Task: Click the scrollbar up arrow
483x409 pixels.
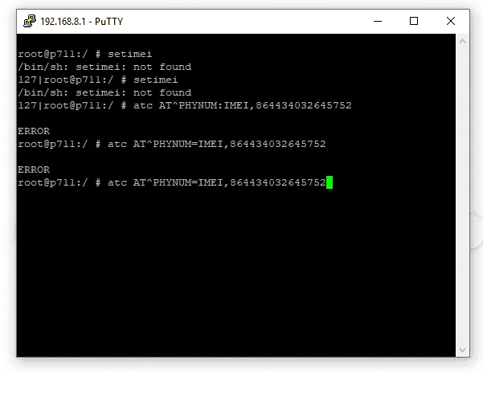Action: [x=462, y=41]
